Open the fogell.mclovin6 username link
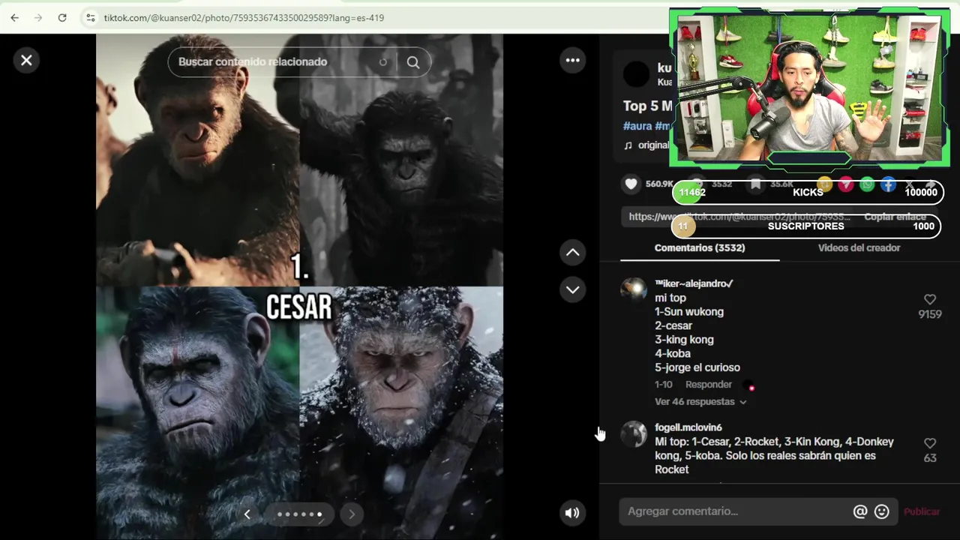Screen dimensions: 960x540 coord(688,427)
